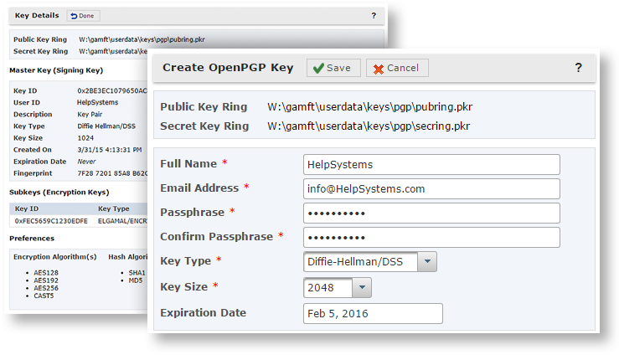Viewport: 619px width, 360px height.
Task: Click Key Type value Diffie Hellman/DSS
Action: point(106,126)
